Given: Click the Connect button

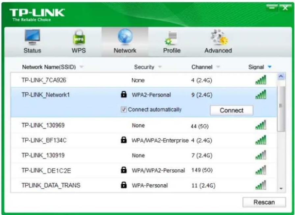Looking at the screenshot, I should pyautogui.click(x=231, y=110).
